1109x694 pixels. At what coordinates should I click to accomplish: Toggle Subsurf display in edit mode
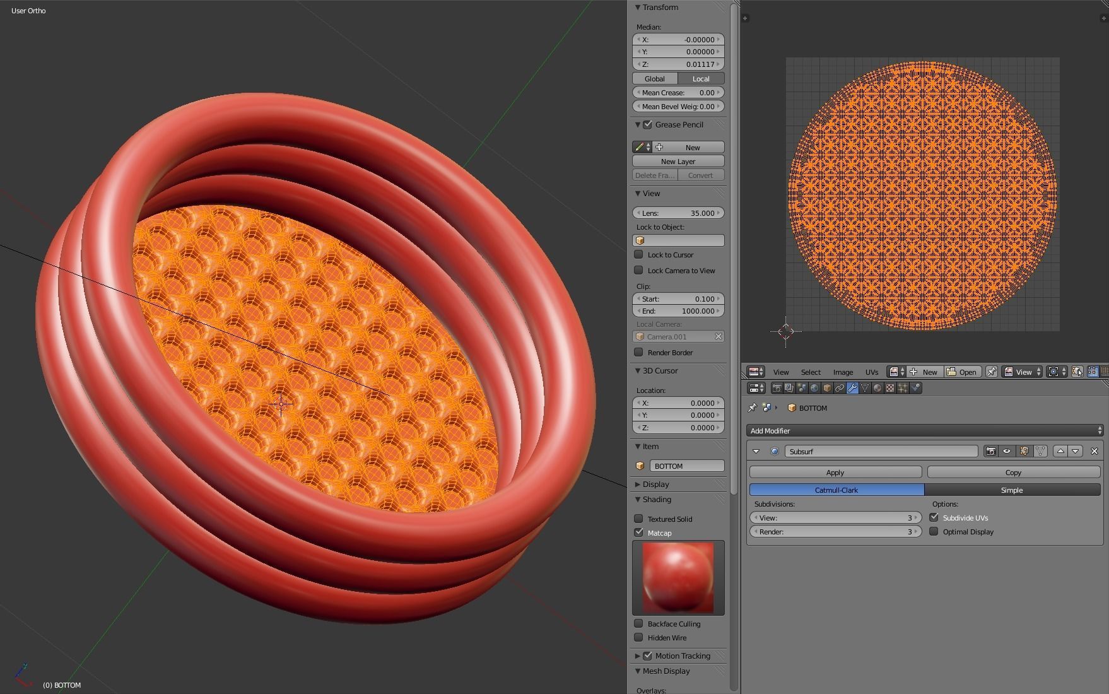pyautogui.click(x=1023, y=451)
